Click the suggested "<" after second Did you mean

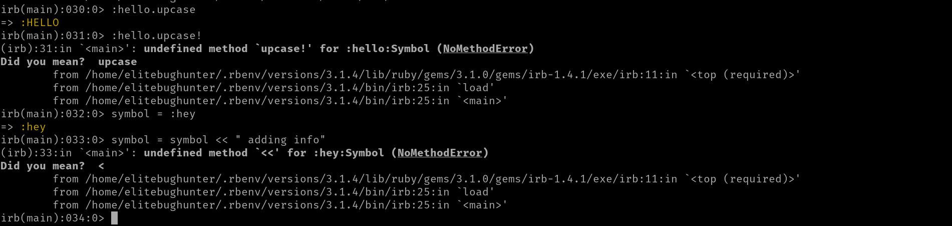101,166
